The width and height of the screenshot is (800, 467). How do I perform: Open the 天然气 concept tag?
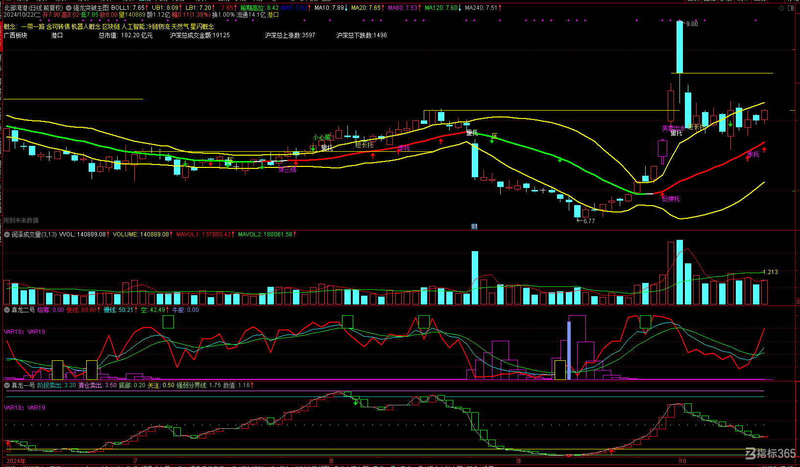(x=180, y=26)
